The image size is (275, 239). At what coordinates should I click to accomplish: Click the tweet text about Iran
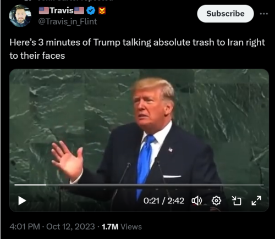coord(137,49)
